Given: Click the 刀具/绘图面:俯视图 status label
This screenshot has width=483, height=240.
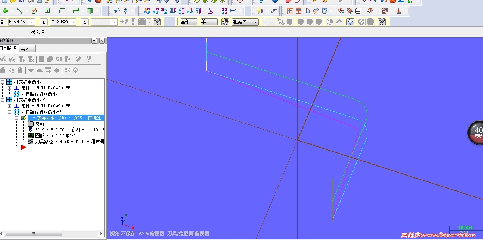Looking at the screenshot, I should click(188, 234).
